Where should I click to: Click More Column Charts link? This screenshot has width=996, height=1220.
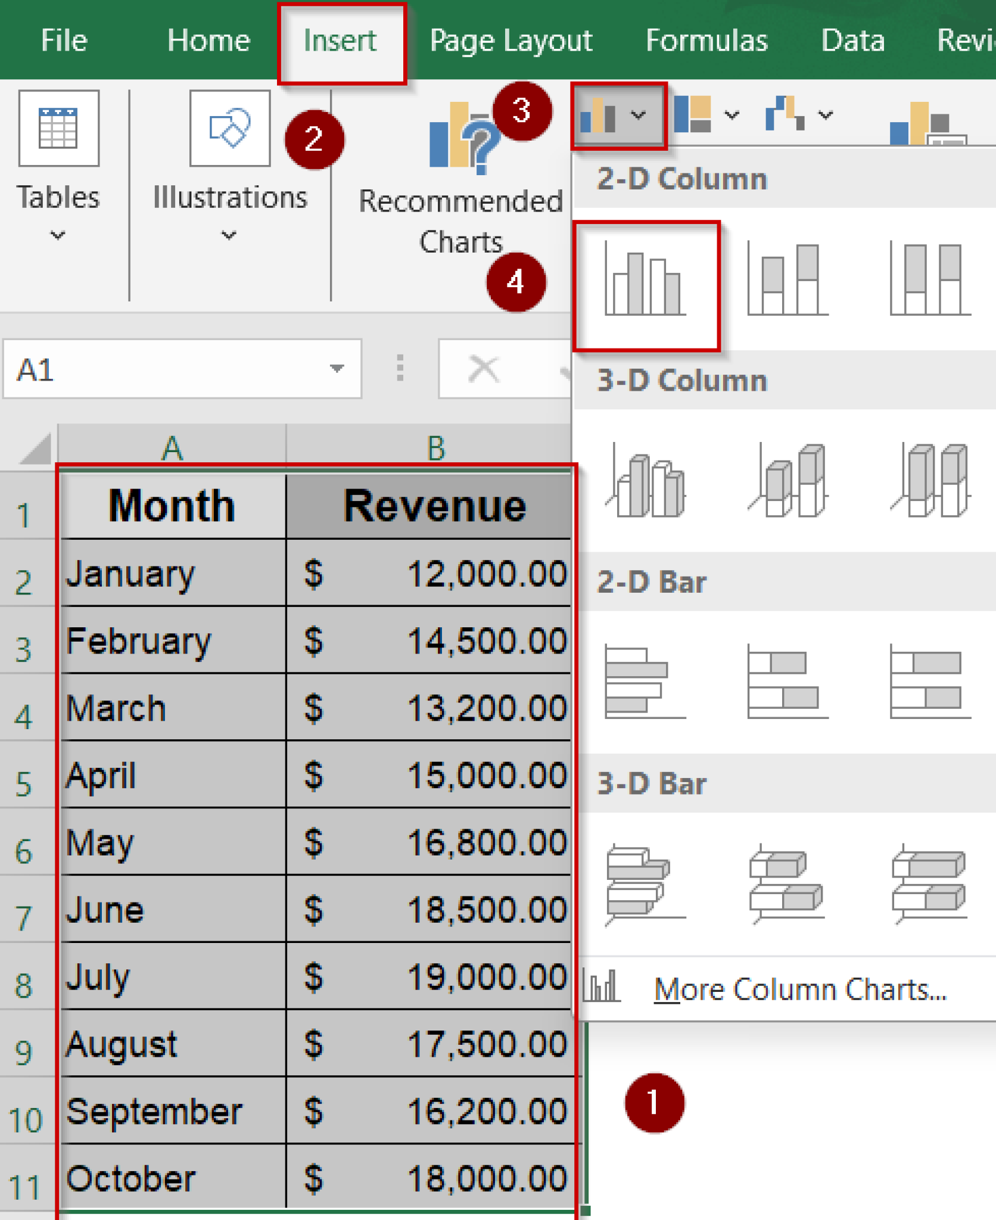801,989
